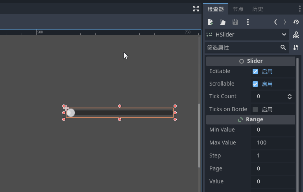The image size is (303, 192).
Task: Click the 筛选属性 filter field
Action: [x=242, y=48]
